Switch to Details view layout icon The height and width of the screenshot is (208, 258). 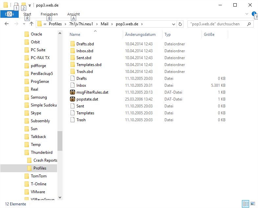pyautogui.click(x=246, y=204)
